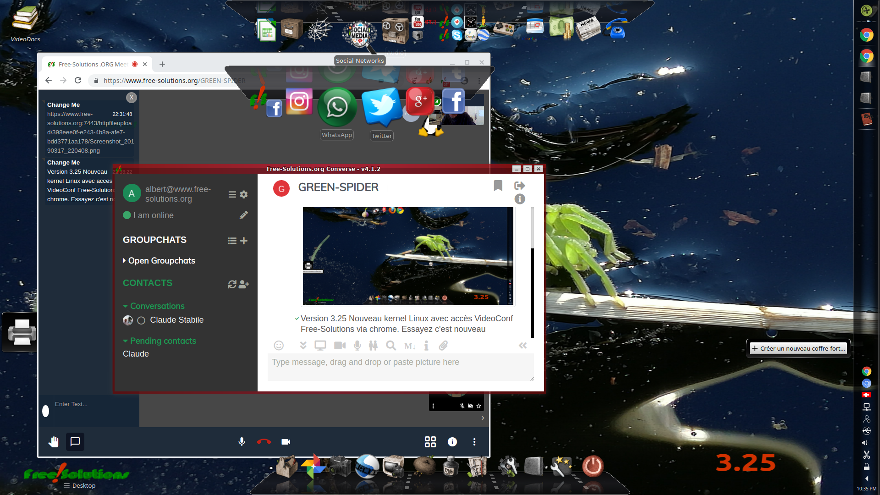Click the filmstrip chevron arrow in Jitsi
This screenshot has width=880, height=495.
pyautogui.click(x=483, y=418)
